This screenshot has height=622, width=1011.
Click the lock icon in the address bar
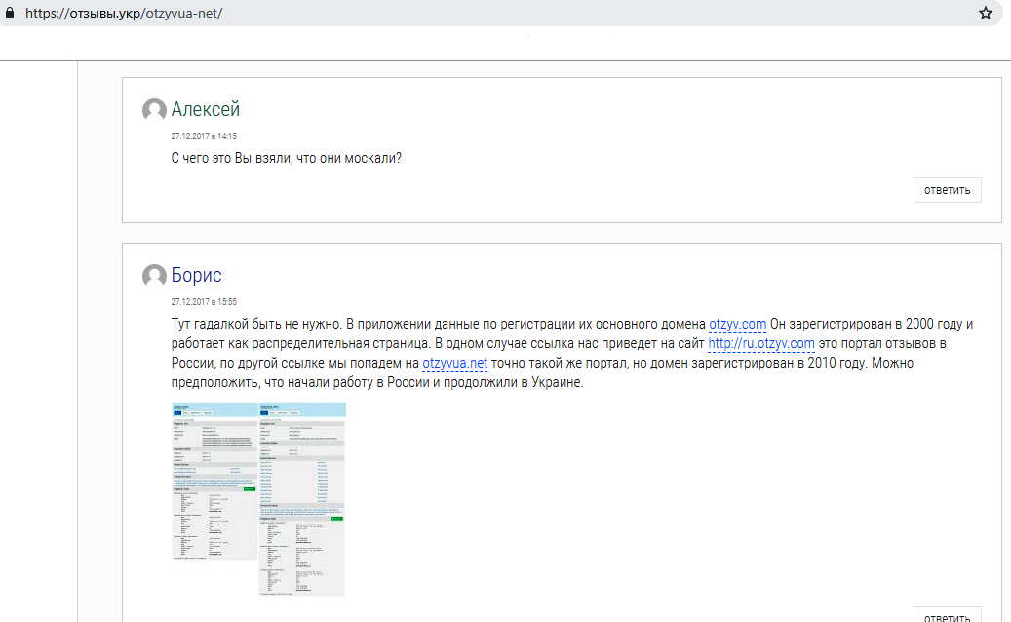[12, 15]
